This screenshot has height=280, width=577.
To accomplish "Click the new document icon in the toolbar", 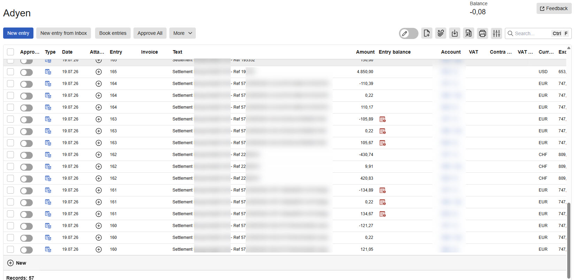I will [x=426, y=33].
